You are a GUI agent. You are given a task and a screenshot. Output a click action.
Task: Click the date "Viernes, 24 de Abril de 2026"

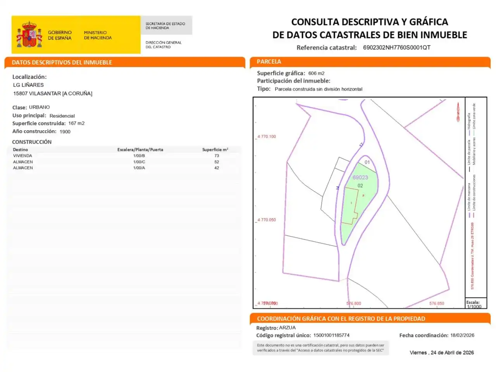(x=442, y=353)
